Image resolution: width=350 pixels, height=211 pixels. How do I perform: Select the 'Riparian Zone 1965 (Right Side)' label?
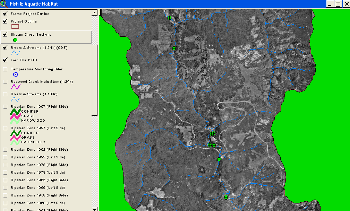tap(39, 180)
